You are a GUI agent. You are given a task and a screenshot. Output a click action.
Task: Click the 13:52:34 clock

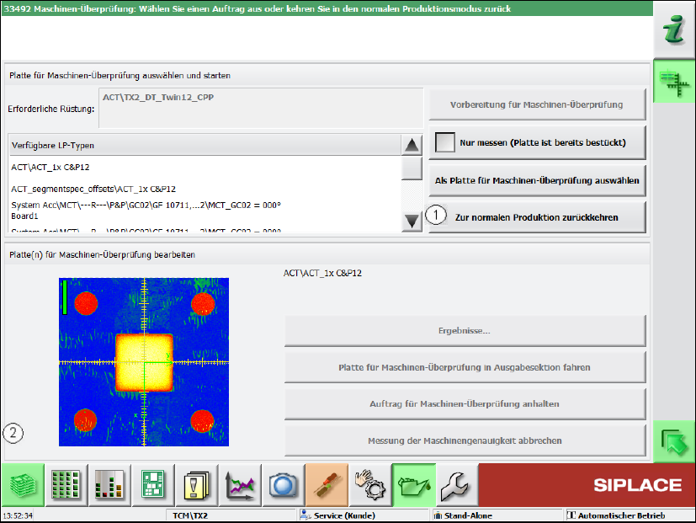coord(18,515)
